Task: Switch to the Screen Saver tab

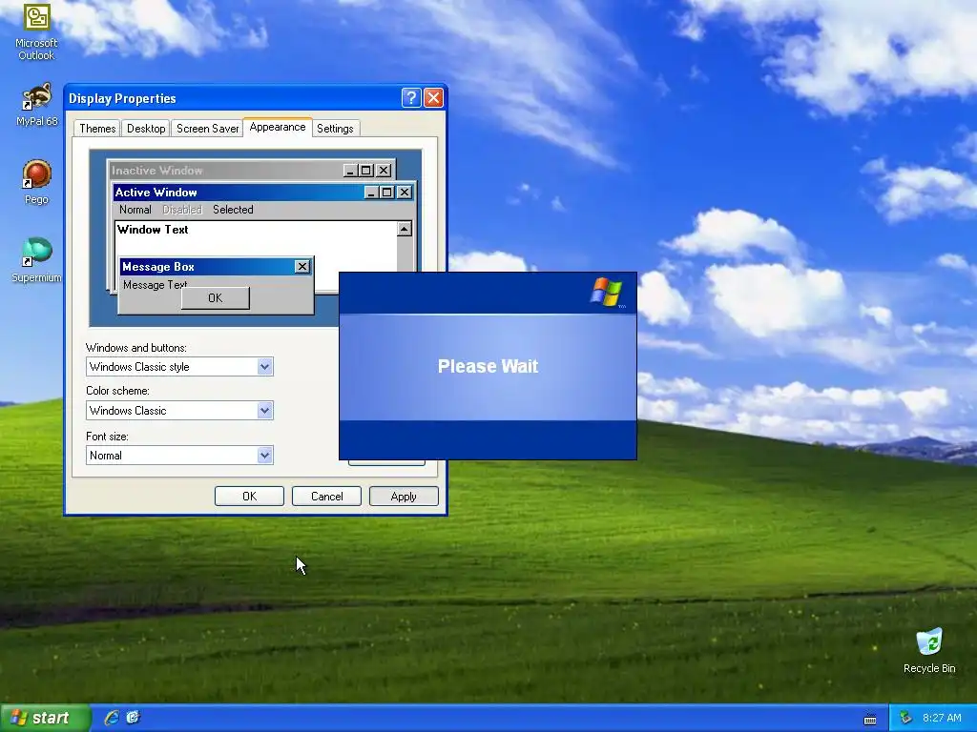Action: [x=207, y=129]
